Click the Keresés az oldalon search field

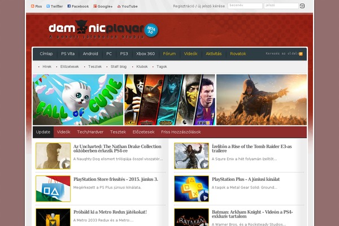(x=282, y=54)
